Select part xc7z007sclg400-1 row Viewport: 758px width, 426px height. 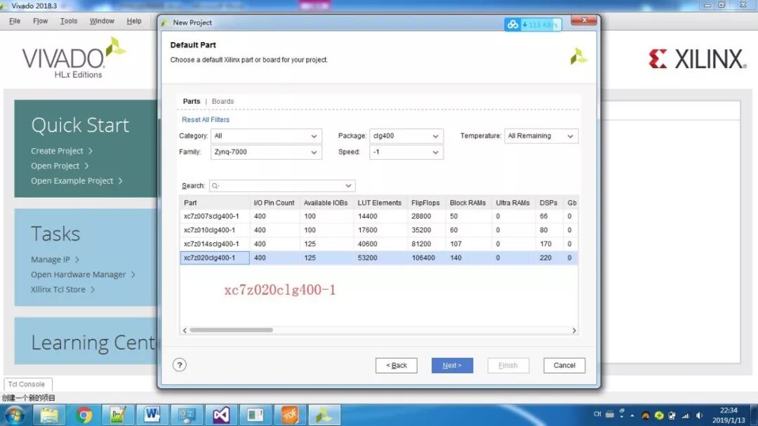coord(378,216)
